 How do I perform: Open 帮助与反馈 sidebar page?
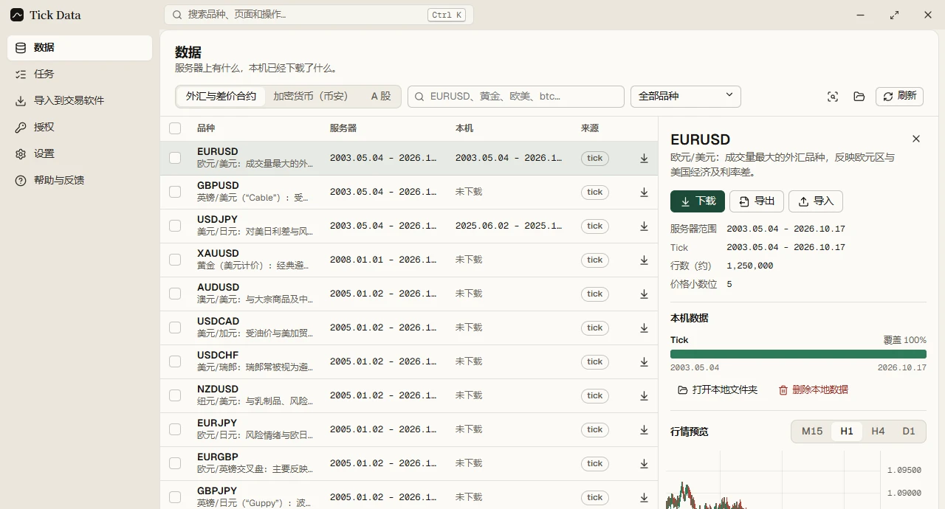(80, 180)
